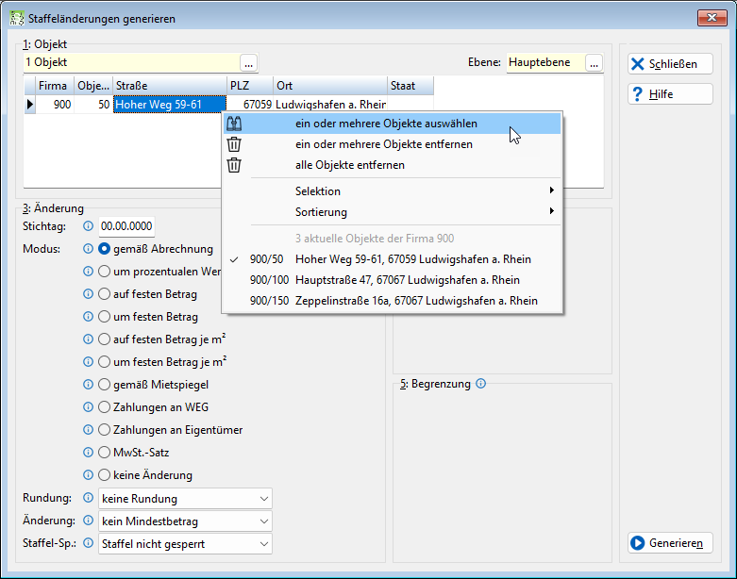Click info icon next to Staffel-Sp.
Screen dimensions: 737x579
[x=88, y=543]
